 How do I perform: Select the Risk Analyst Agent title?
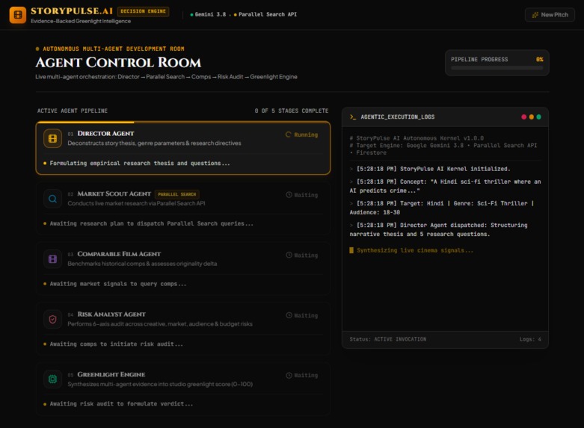coord(111,314)
